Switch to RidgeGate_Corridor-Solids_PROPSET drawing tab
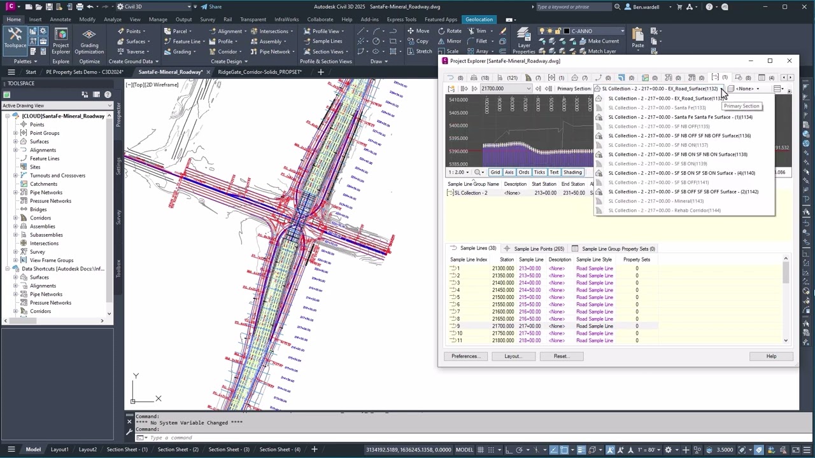 tap(260, 72)
